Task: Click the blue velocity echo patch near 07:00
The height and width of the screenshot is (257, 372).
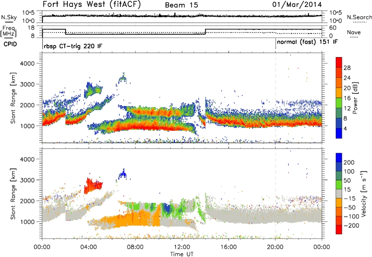Action: pos(123,174)
